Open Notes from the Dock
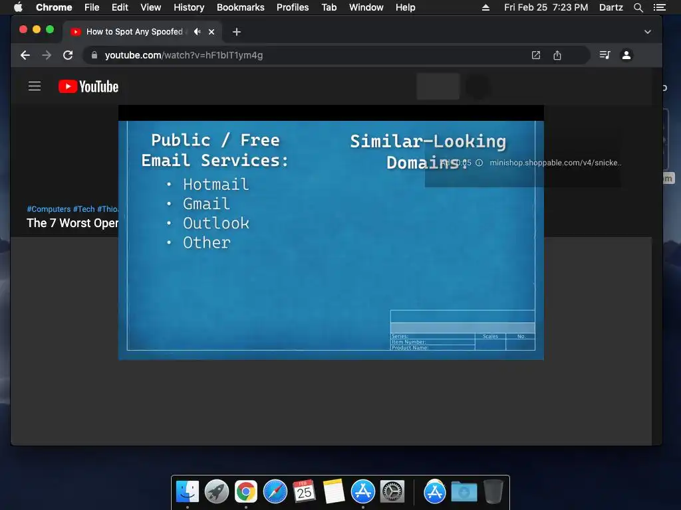The width and height of the screenshot is (681, 510). [x=334, y=492]
